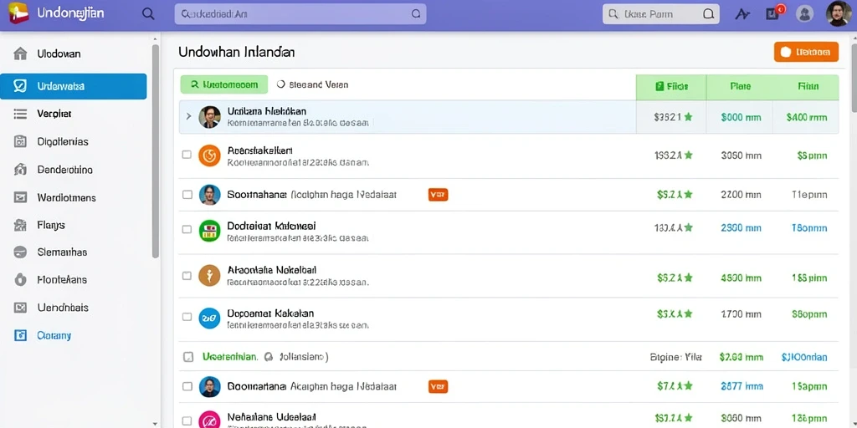Click the blue icon beside Ctorany
The height and width of the screenshot is (428, 857).
point(20,335)
